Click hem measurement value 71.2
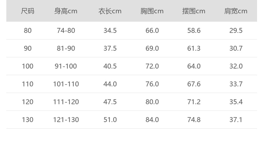Image resolution: width=263 pixels, height=143 pixels. (194, 102)
